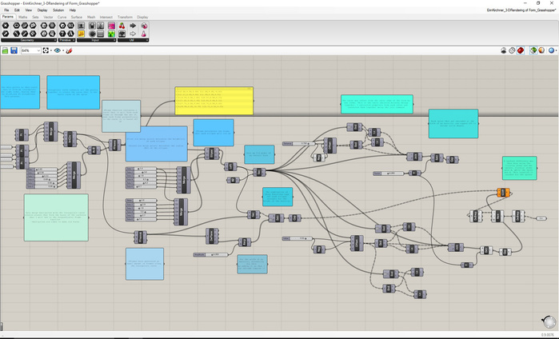This screenshot has height=339, width=559.
Task: Switch to the Transform tab
Action: (125, 17)
